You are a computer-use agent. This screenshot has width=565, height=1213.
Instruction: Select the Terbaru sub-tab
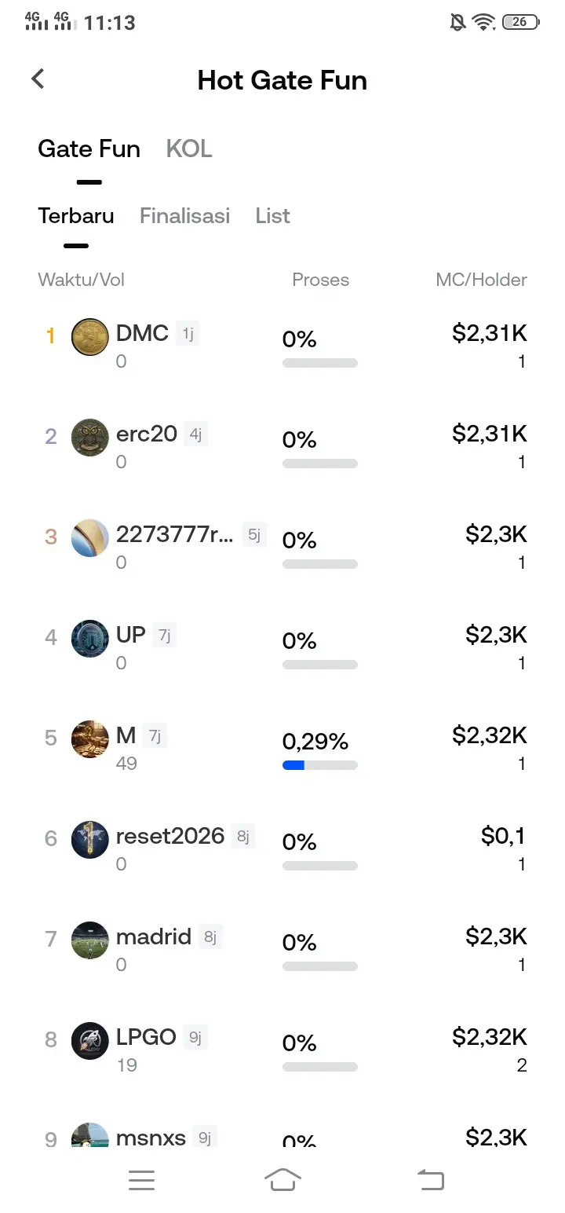[x=76, y=216]
